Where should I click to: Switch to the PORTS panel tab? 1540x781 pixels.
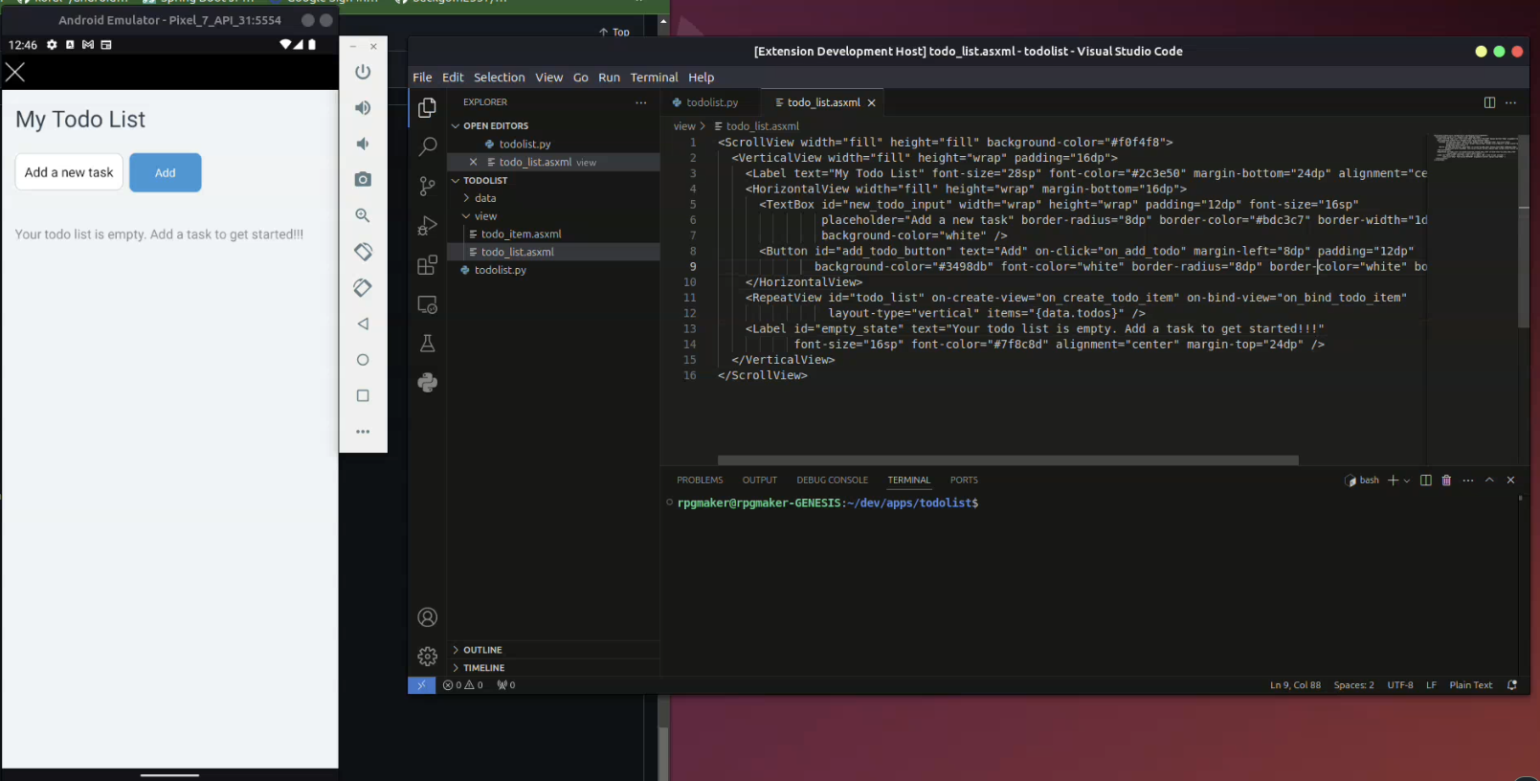(x=964, y=480)
